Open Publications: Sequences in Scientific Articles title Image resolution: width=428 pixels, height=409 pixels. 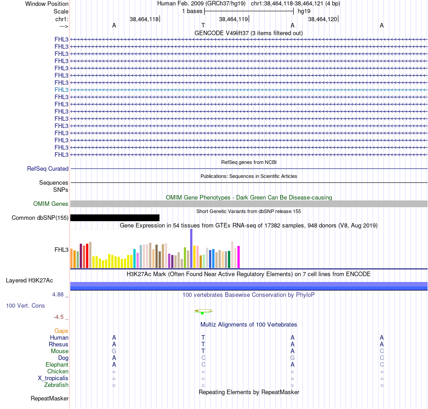pos(249,176)
